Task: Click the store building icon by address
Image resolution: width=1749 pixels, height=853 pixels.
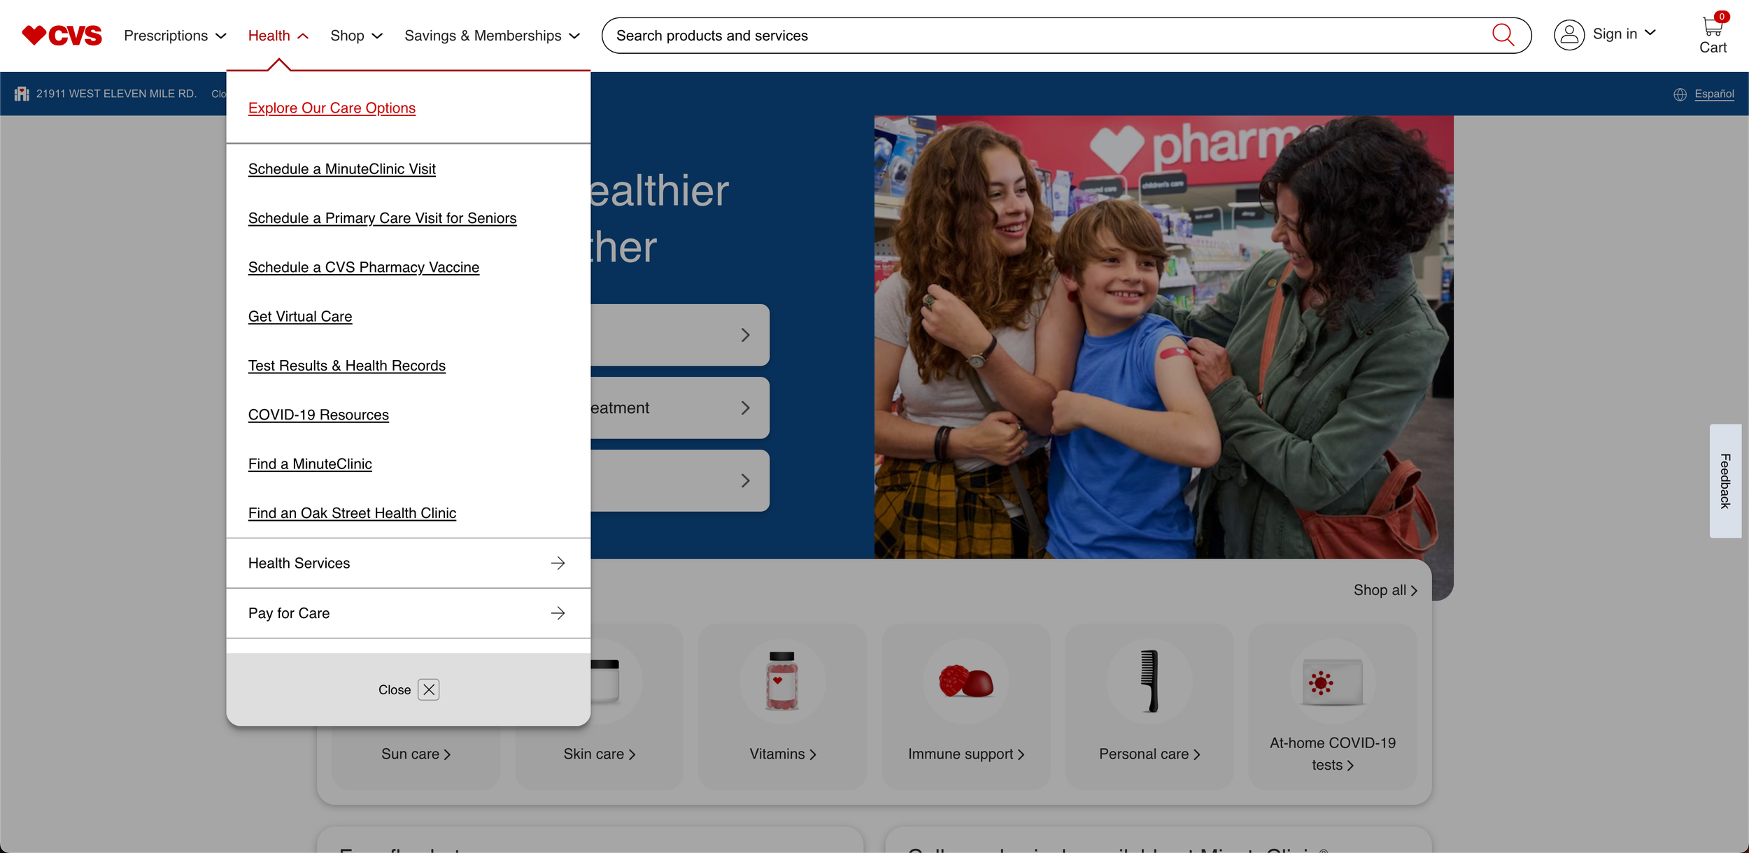Action: (x=22, y=94)
